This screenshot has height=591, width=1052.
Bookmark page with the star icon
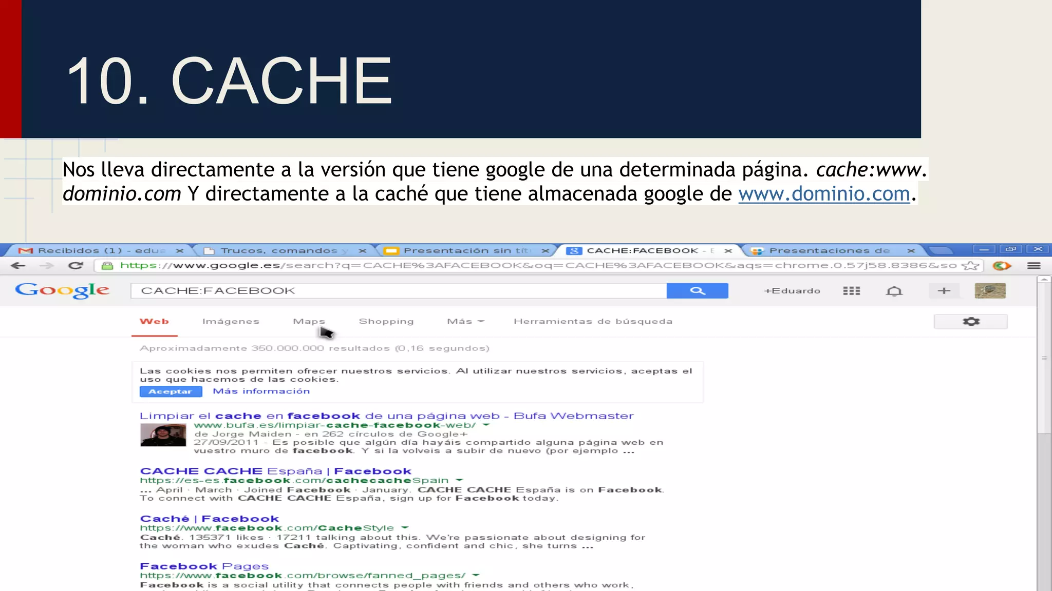(x=970, y=265)
